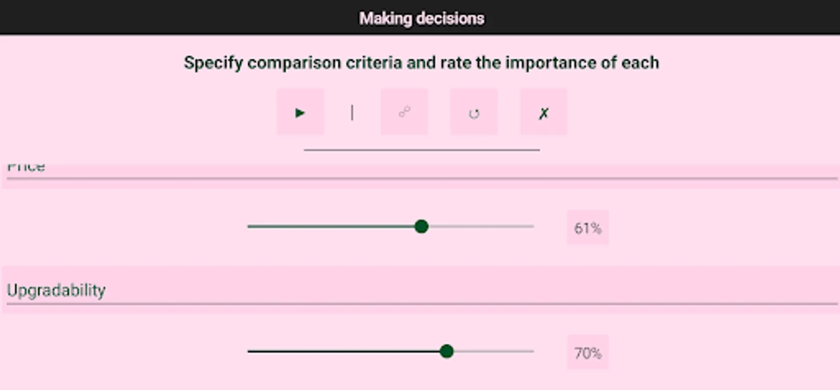Click the 70% importance value box
The image size is (840, 390).
[587, 353]
